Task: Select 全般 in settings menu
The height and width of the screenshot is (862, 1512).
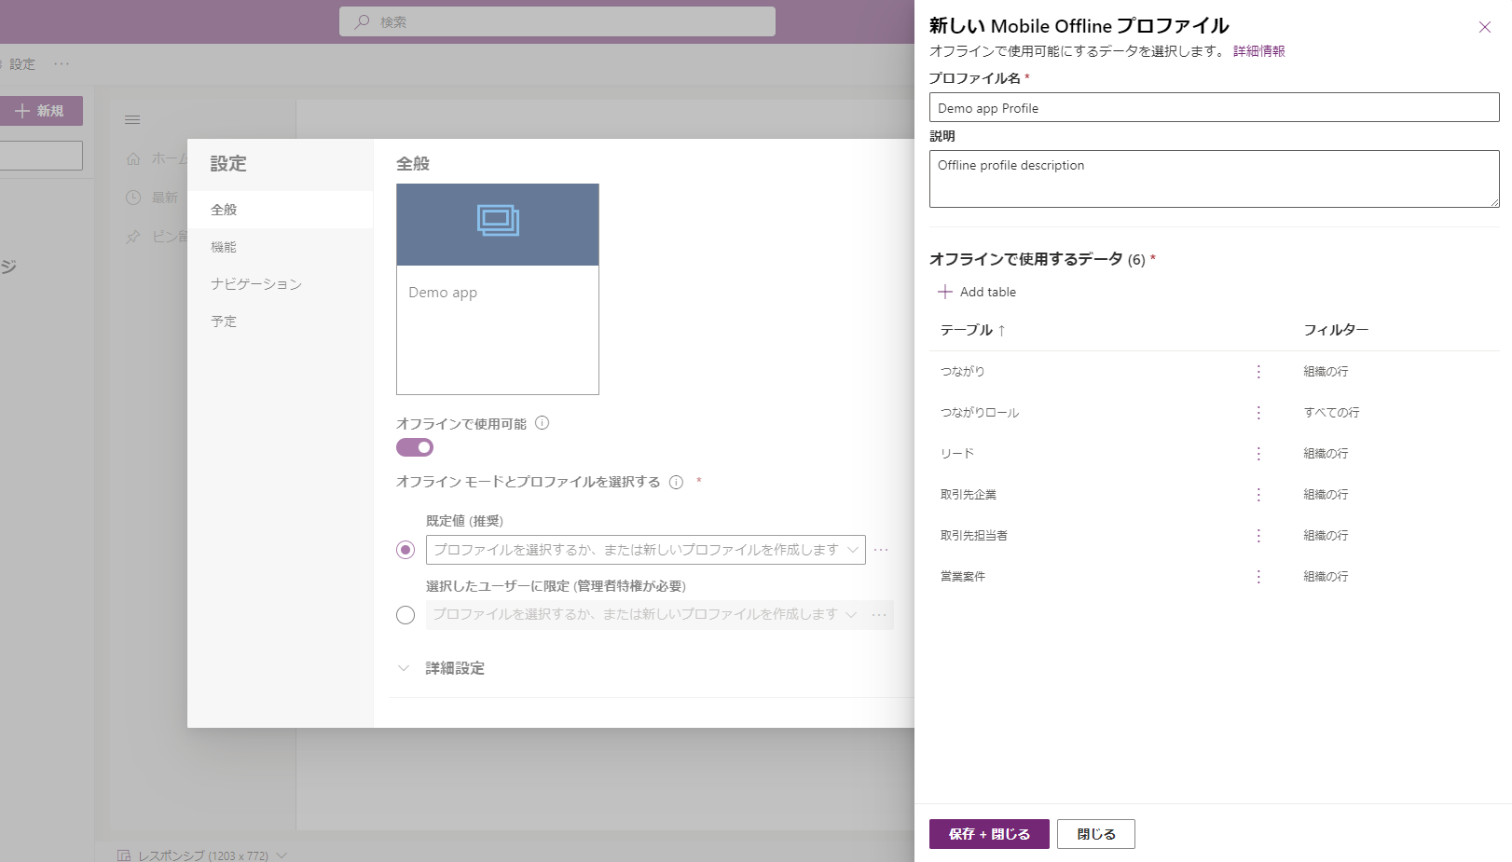Action: click(281, 210)
